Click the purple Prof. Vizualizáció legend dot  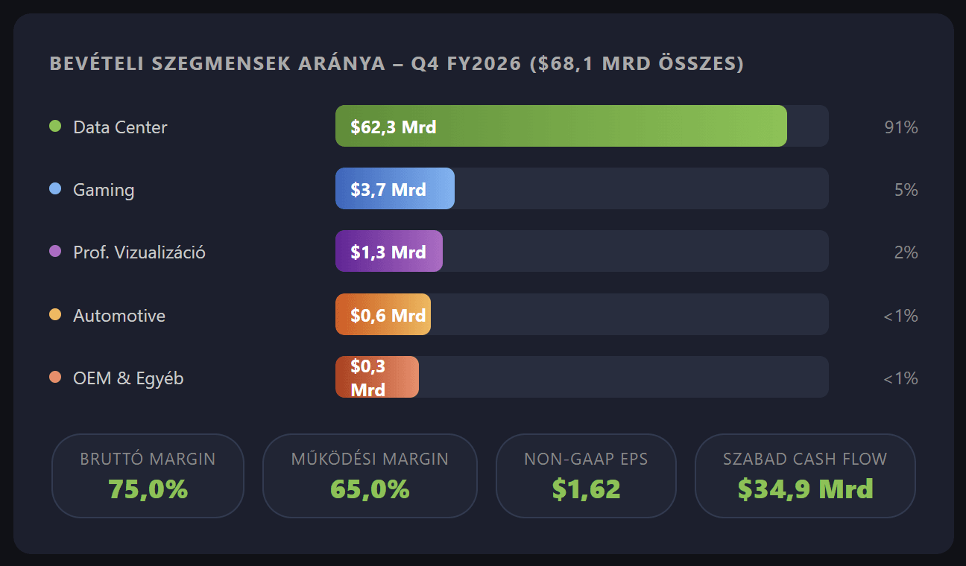53,252
